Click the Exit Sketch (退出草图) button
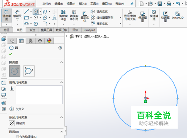Viewport: 187px width, 138px height. pos(7,15)
